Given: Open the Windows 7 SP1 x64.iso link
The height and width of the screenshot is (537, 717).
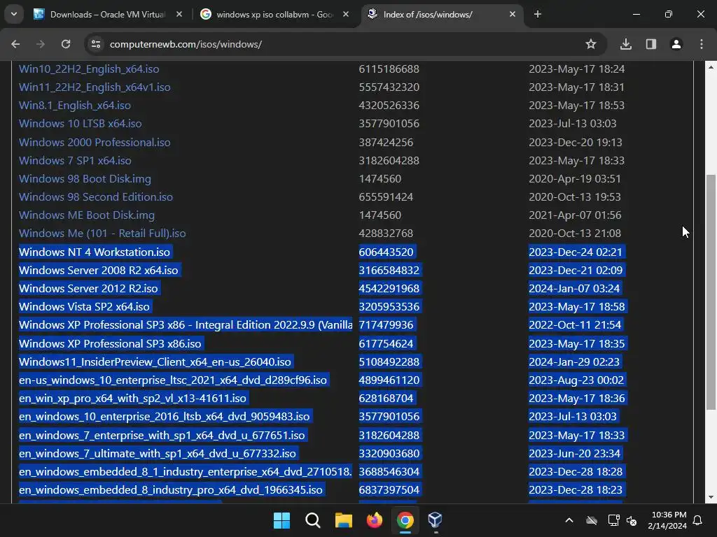Looking at the screenshot, I should click(x=75, y=160).
